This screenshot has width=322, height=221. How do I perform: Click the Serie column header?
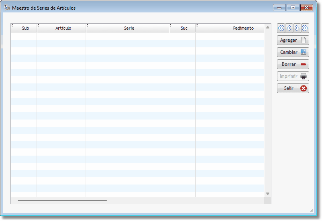[x=129, y=28]
